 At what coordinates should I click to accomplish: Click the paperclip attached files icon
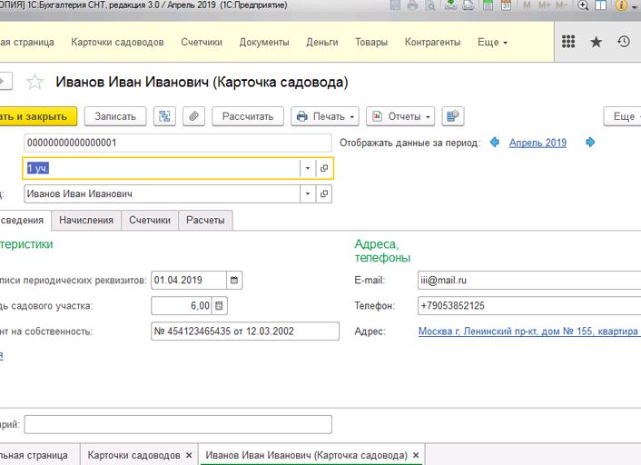[x=193, y=116]
